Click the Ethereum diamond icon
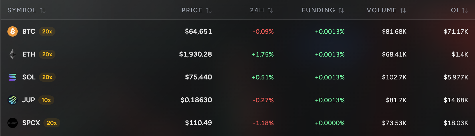This screenshot has height=136, width=475. 13,54
